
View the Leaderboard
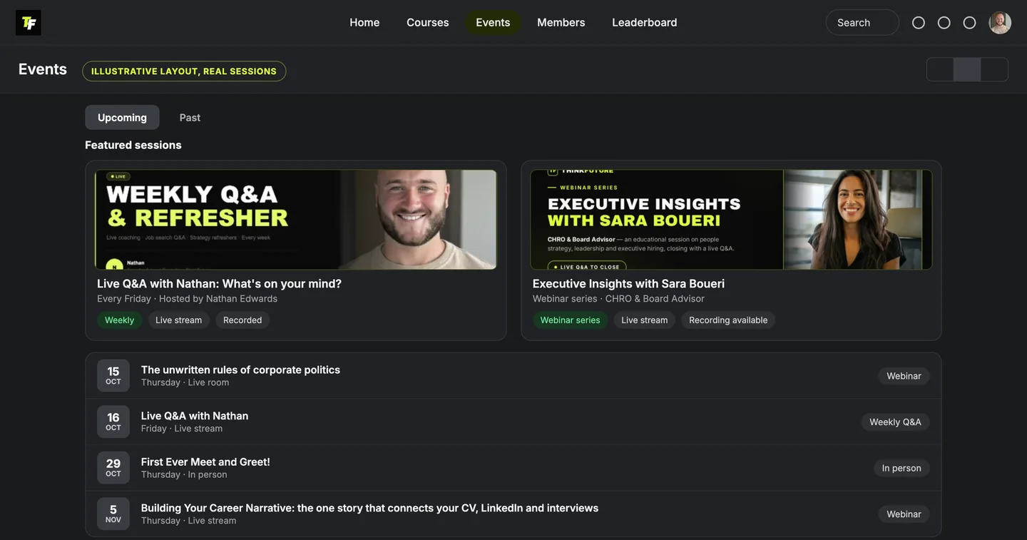tap(645, 22)
